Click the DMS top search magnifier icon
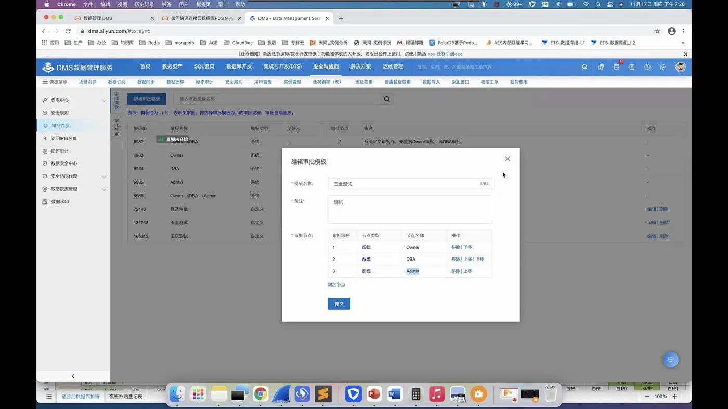 click(x=584, y=67)
